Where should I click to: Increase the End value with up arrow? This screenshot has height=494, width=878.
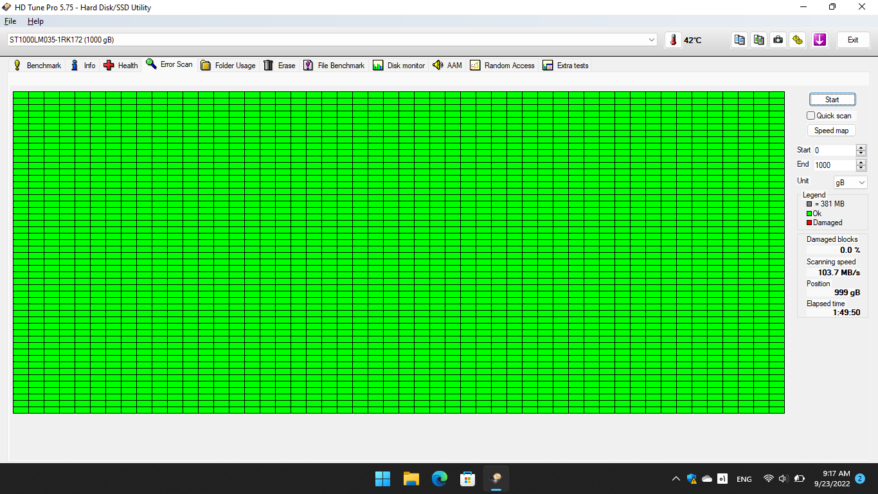(861, 162)
